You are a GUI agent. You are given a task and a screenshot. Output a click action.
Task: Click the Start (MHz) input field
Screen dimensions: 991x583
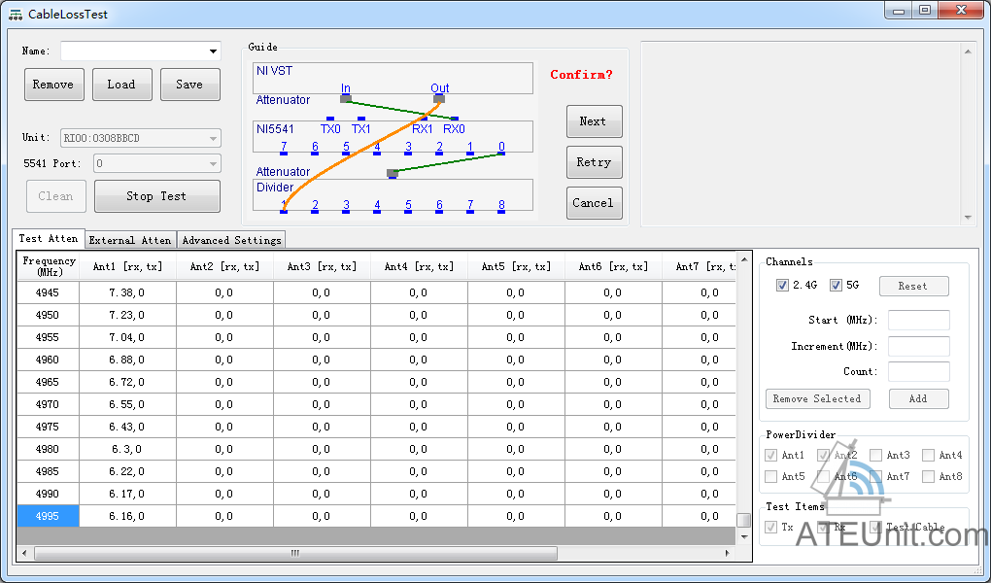click(x=918, y=321)
